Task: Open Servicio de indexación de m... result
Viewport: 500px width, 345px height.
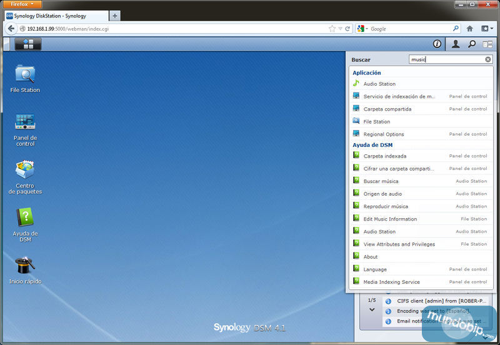Action: 421,96
